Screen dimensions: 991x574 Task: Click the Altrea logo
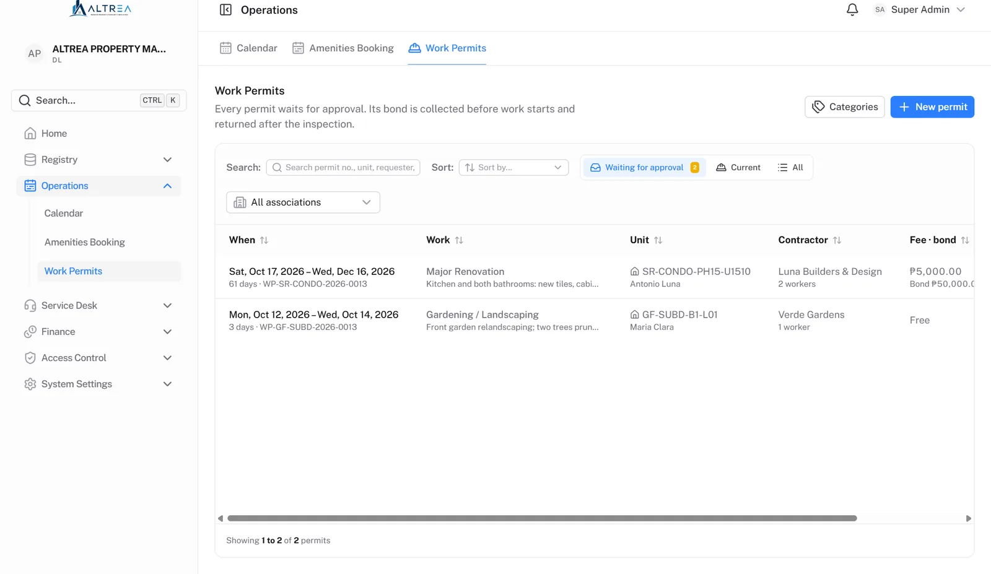click(100, 9)
